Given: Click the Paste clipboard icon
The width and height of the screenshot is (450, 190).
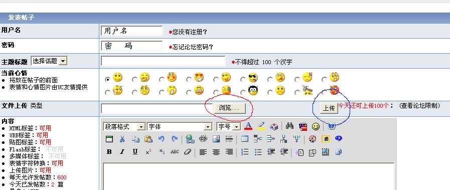Looking at the screenshot, I should [148, 139].
